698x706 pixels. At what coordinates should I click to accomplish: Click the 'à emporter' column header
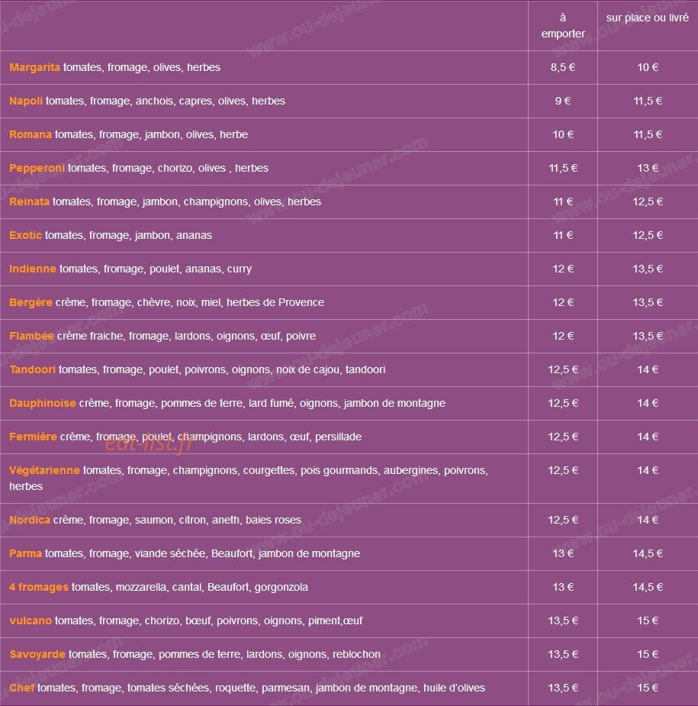coord(563,26)
